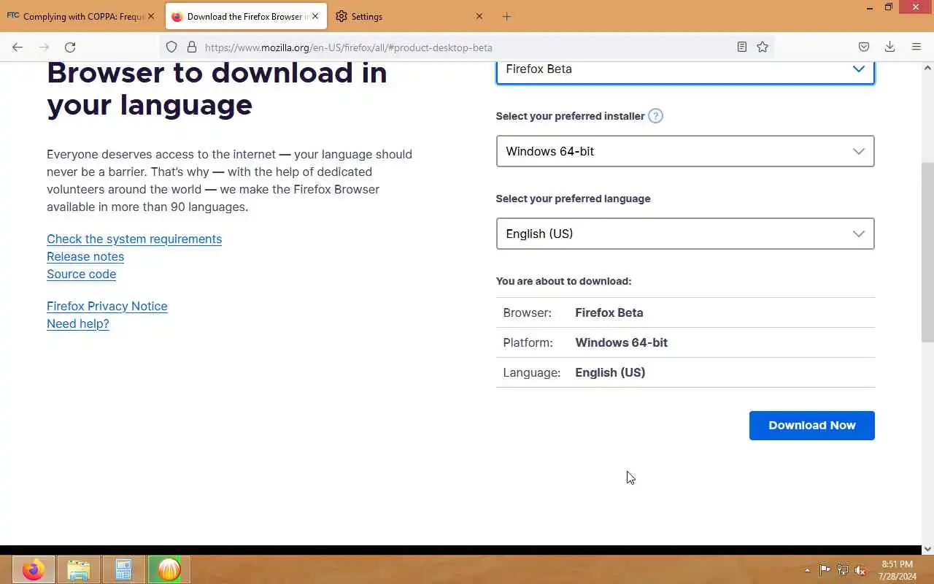Open the Need help? link
The image size is (934, 584).
click(x=77, y=323)
